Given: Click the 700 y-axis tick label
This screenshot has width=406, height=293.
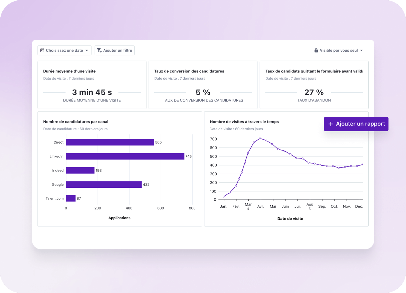Looking at the screenshot, I should pos(213,139).
